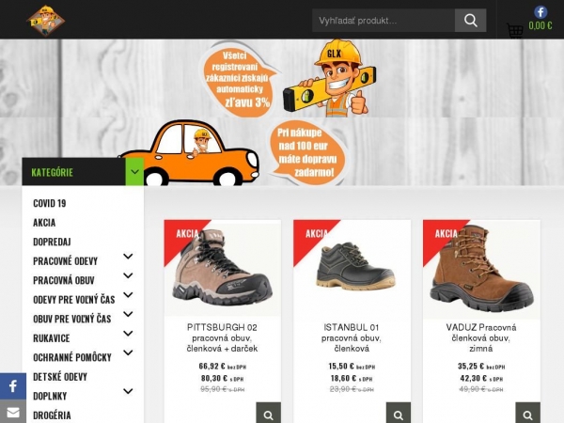Image resolution: width=564 pixels, height=423 pixels.
Task: Open the COVID 19 category
Action: click(x=50, y=203)
